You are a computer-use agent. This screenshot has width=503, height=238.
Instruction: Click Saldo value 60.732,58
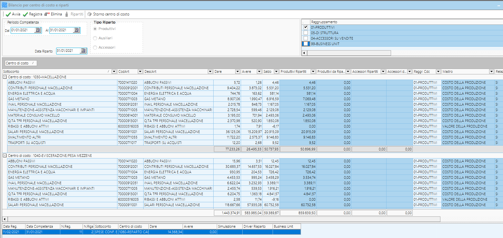click(x=271, y=205)
